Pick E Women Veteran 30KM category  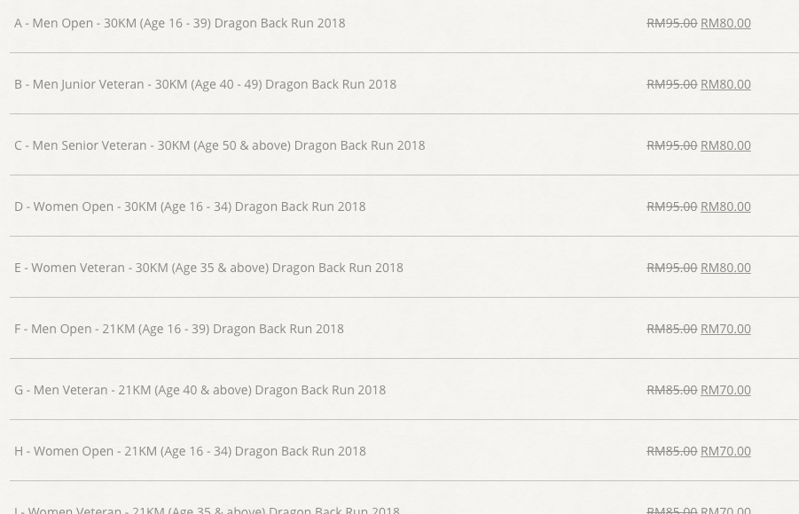(x=208, y=268)
